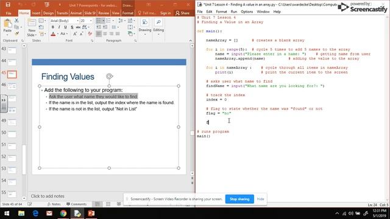Open the font color dropdown arrow

click(x=58, y=34)
